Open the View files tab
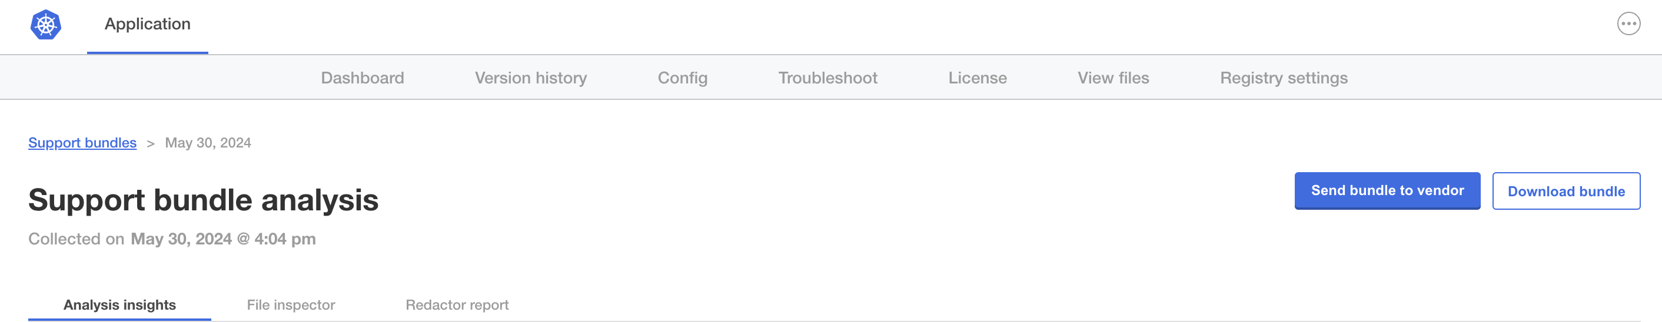Viewport: 1662px width, 322px height. [x=1113, y=78]
